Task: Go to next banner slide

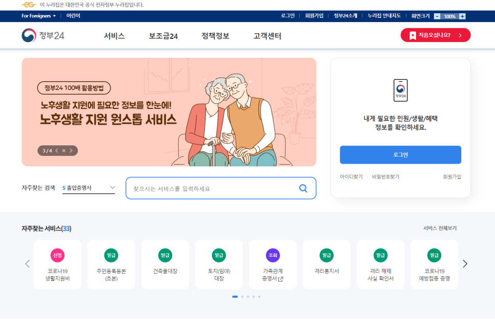Action: click(x=71, y=151)
